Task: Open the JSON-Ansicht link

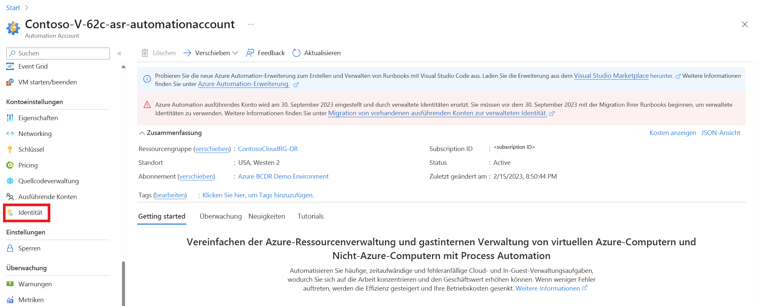Action: (720, 133)
